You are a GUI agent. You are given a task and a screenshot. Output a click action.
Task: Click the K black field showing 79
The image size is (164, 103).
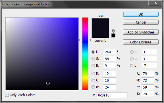coord(148,94)
